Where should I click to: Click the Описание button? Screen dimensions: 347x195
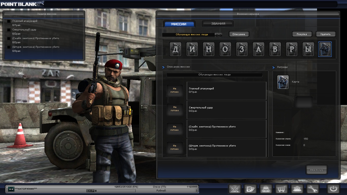239,34
